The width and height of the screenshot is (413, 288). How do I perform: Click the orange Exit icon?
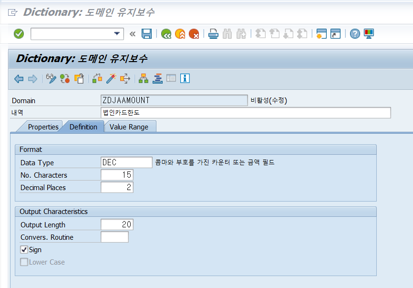180,34
